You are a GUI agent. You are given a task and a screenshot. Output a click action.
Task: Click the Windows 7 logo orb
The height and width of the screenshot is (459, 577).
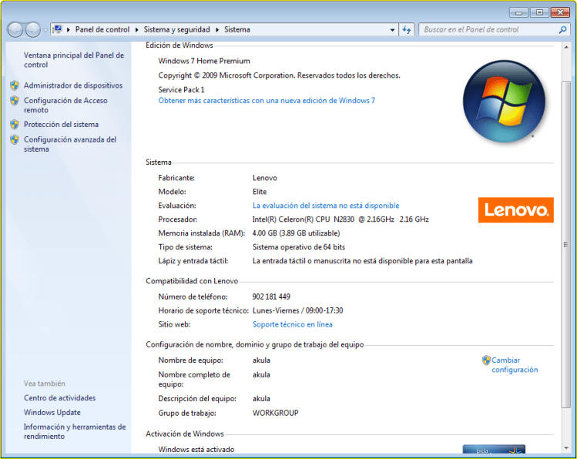504,101
